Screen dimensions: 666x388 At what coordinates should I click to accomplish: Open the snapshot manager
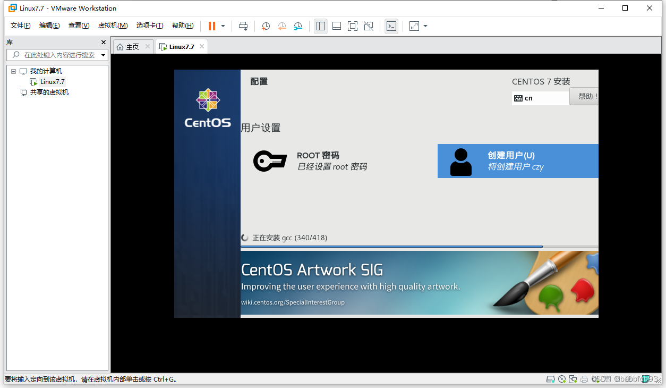[x=298, y=26]
